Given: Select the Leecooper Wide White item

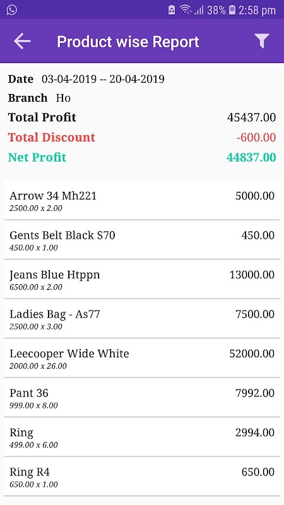Looking at the screenshot, I should [142, 358].
